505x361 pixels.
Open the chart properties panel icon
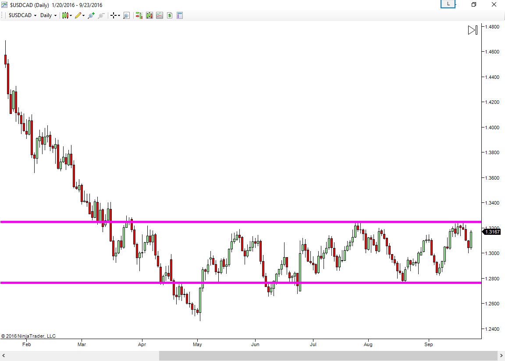point(180,15)
